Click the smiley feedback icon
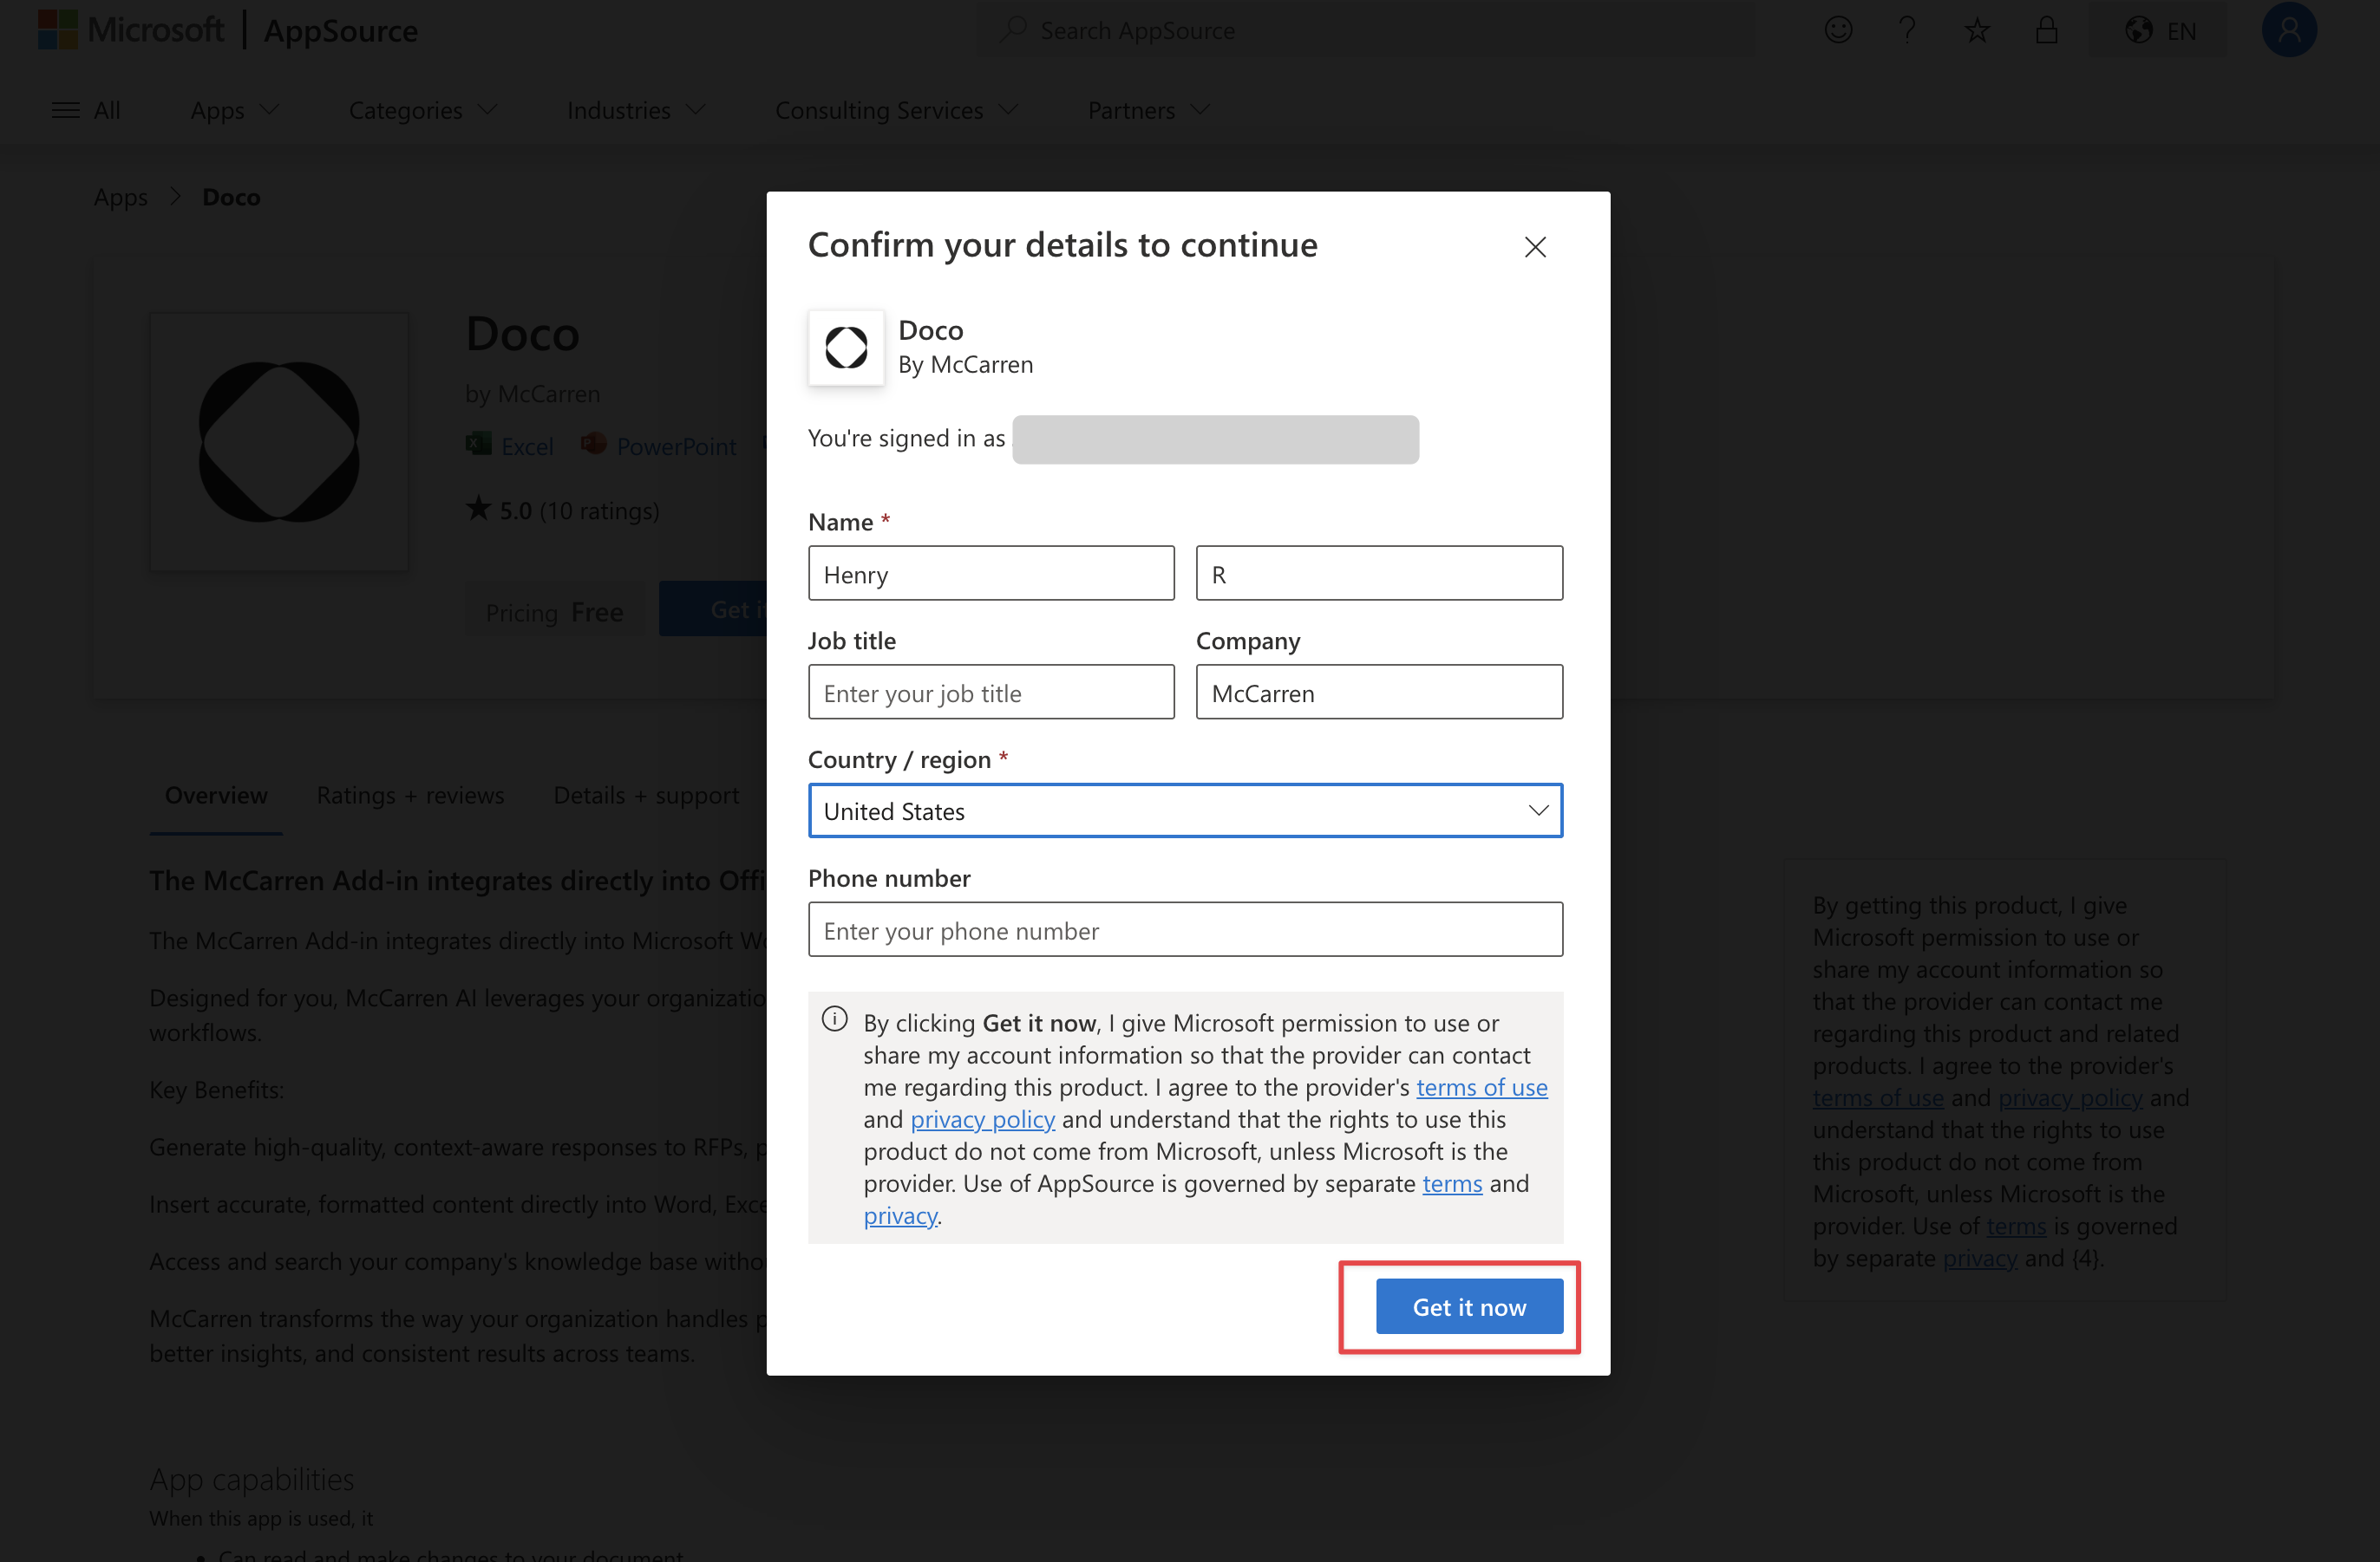 pyautogui.click(x=1838, y=30)
